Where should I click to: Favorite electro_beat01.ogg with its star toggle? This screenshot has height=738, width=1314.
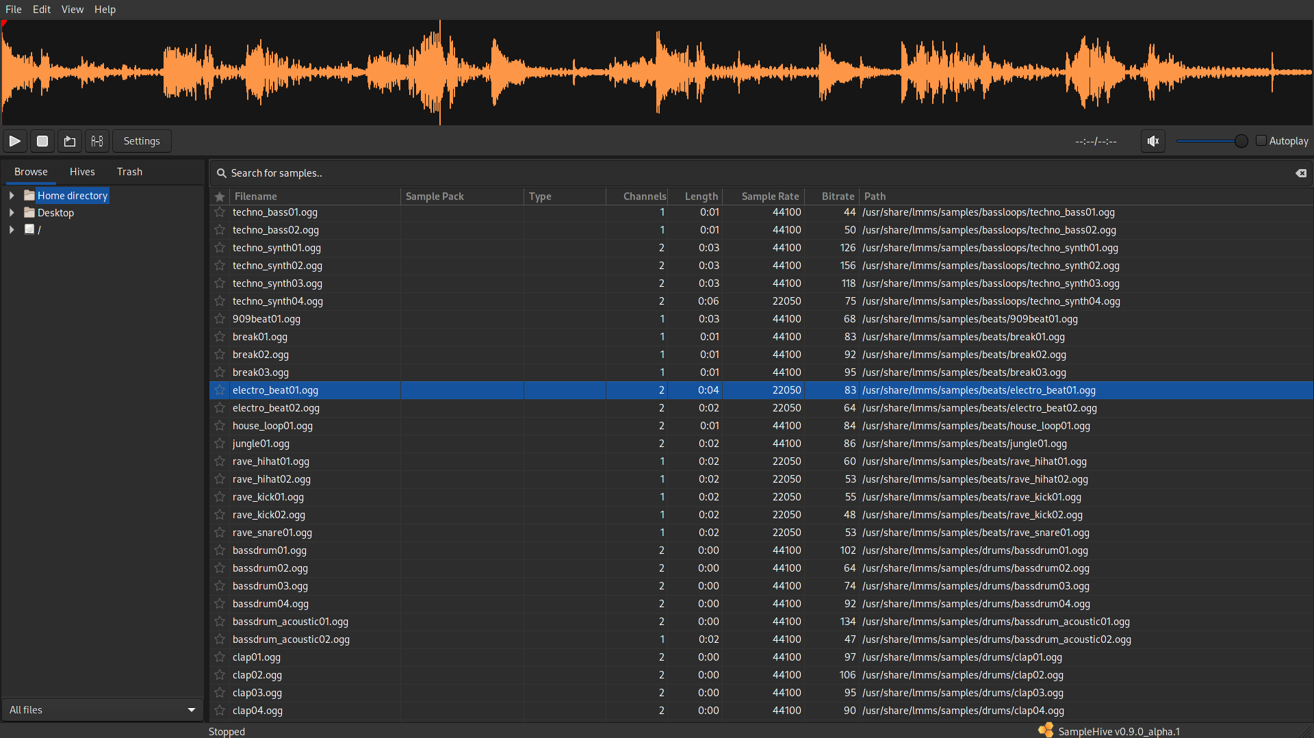220,390
